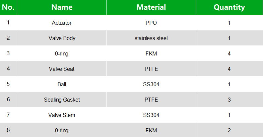Screen dimensions: 263x137
Task: Click the 0-ring name cell in row 3
Action: [62, 53]
